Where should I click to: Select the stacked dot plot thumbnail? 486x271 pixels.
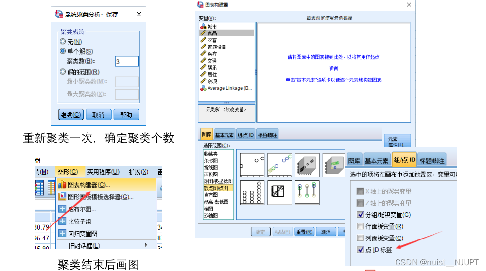tap(252, 192)
